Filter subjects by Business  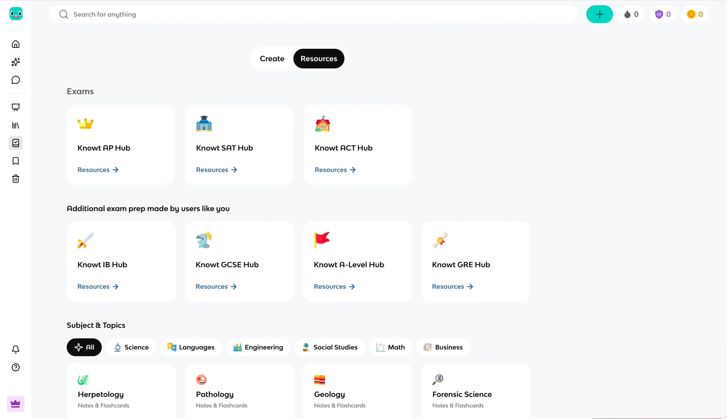coord(443,347)
